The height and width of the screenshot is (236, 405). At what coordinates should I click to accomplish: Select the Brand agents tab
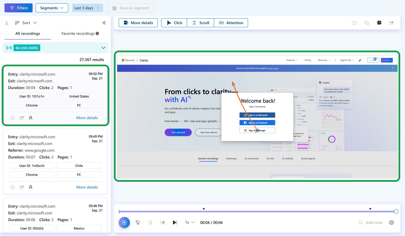[308, 158]
